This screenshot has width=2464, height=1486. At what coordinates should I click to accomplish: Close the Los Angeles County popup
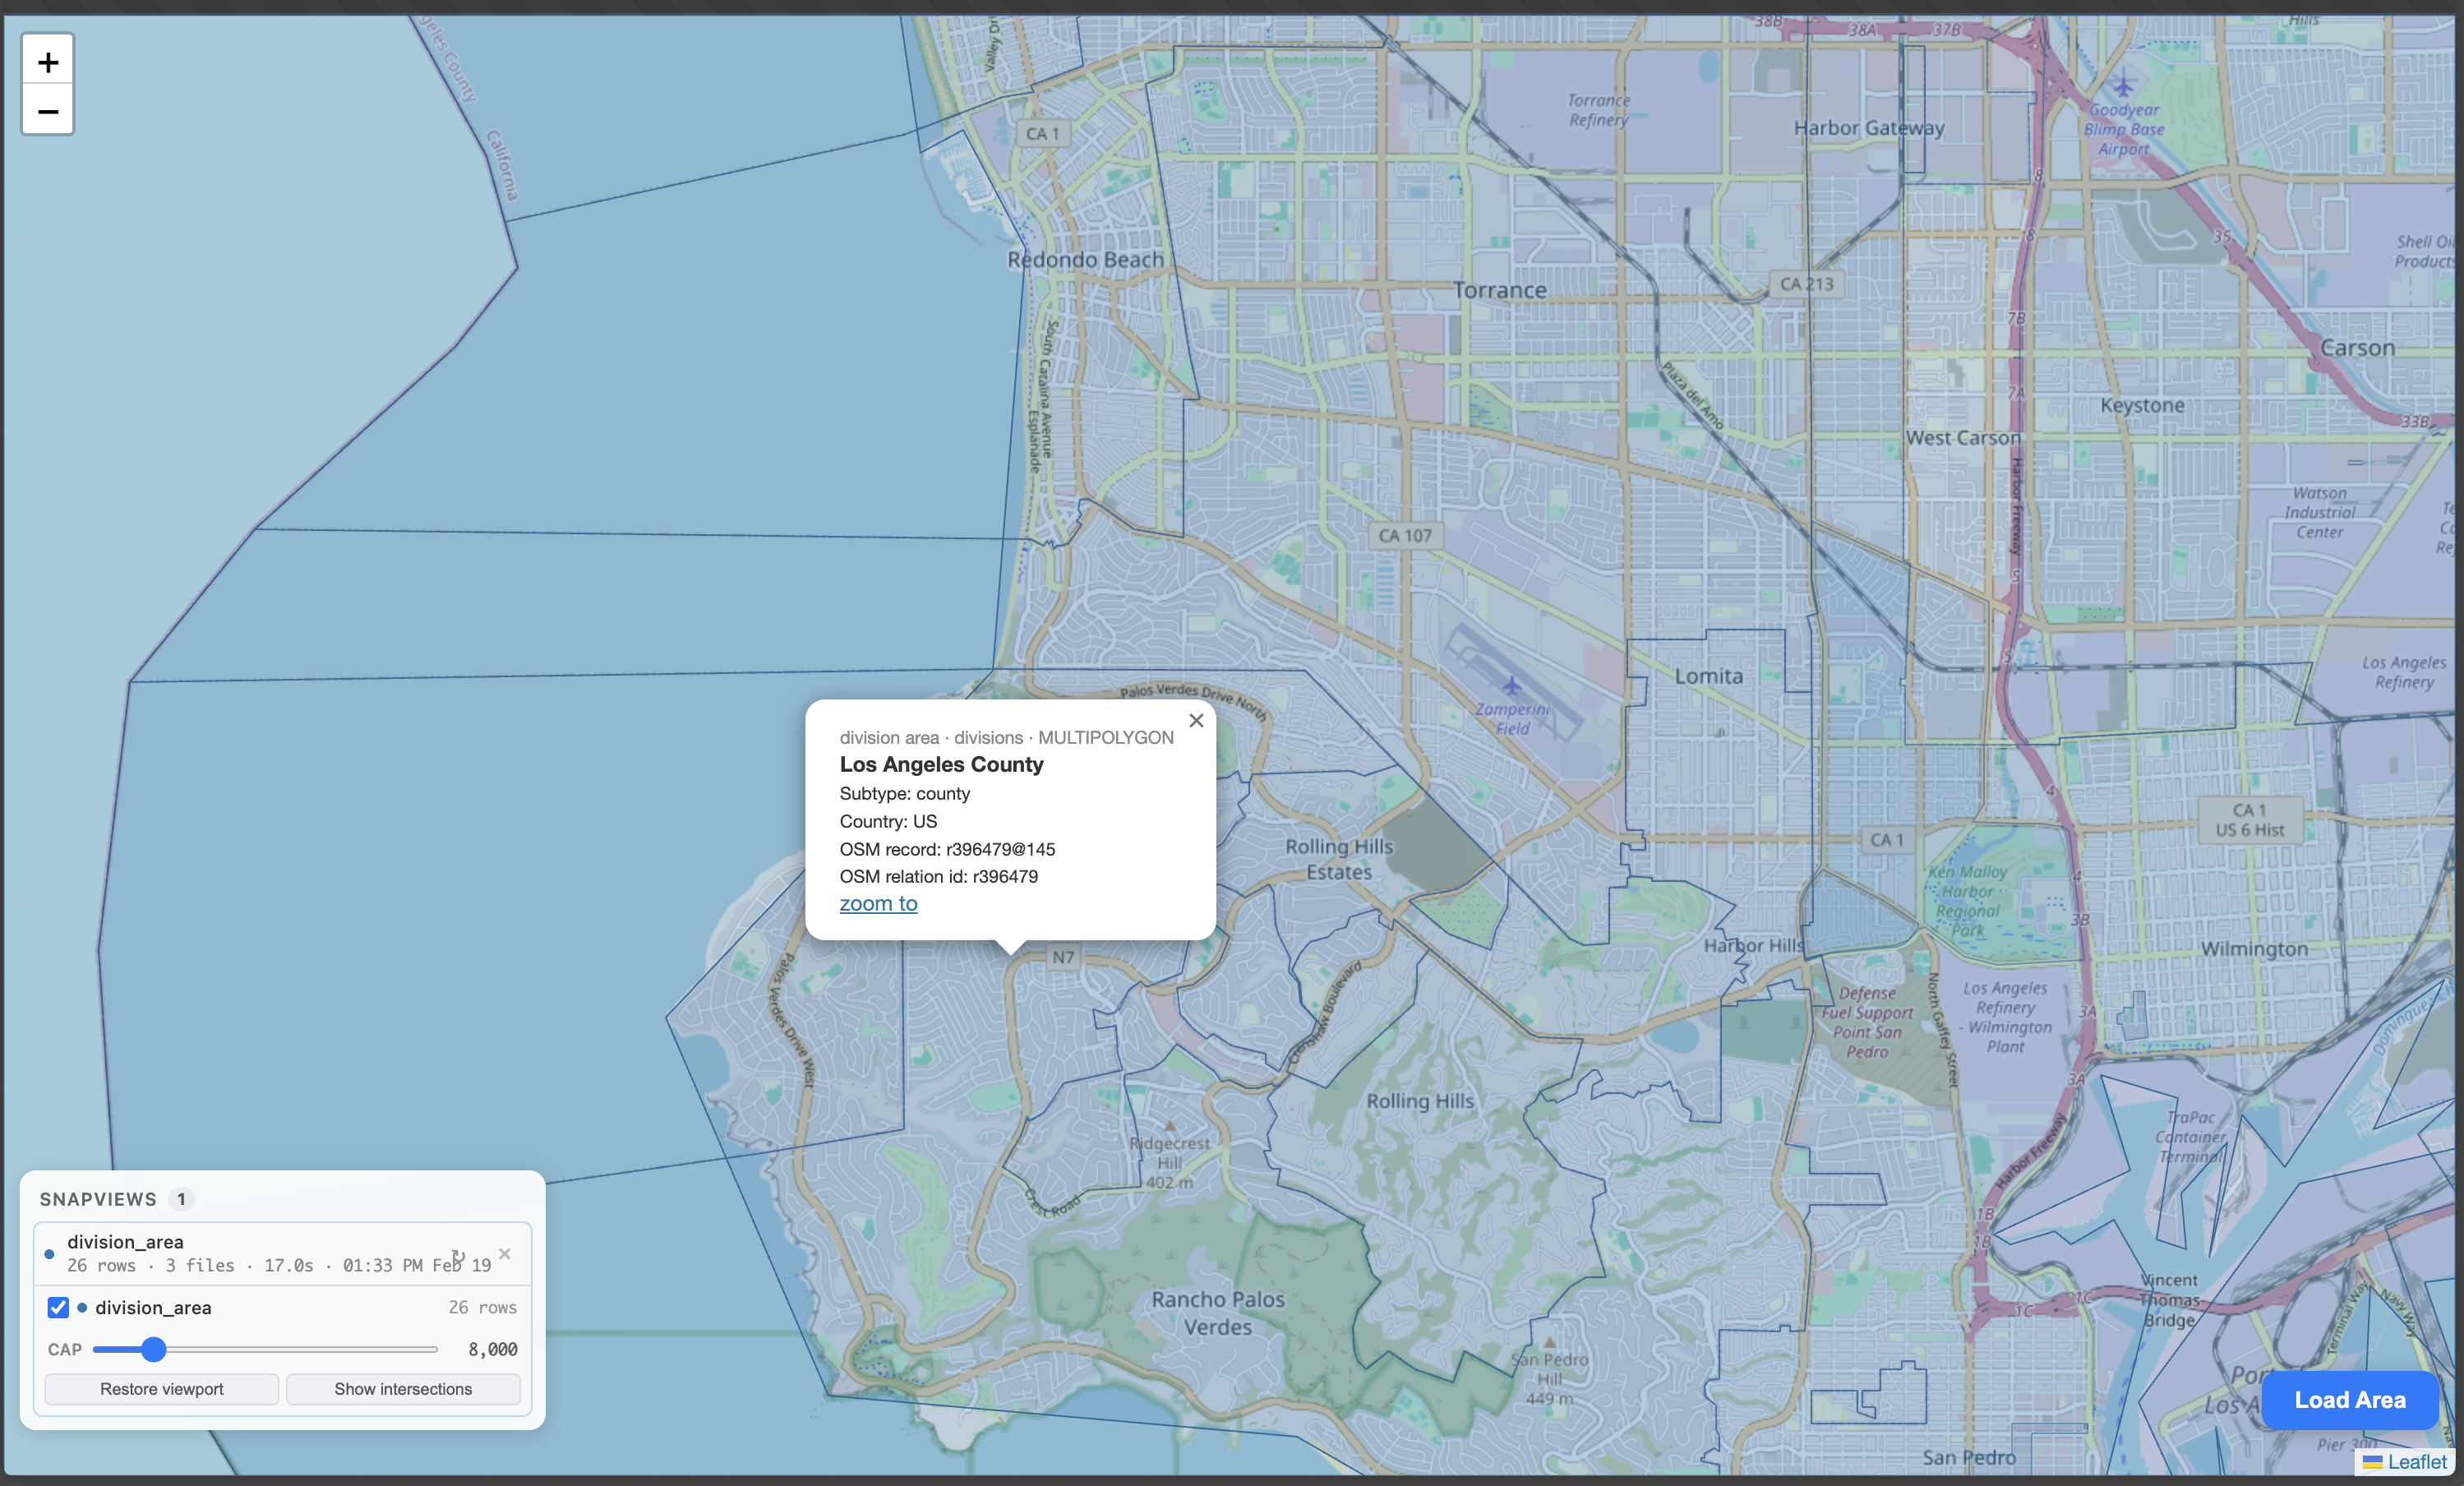coord(1196,720)
